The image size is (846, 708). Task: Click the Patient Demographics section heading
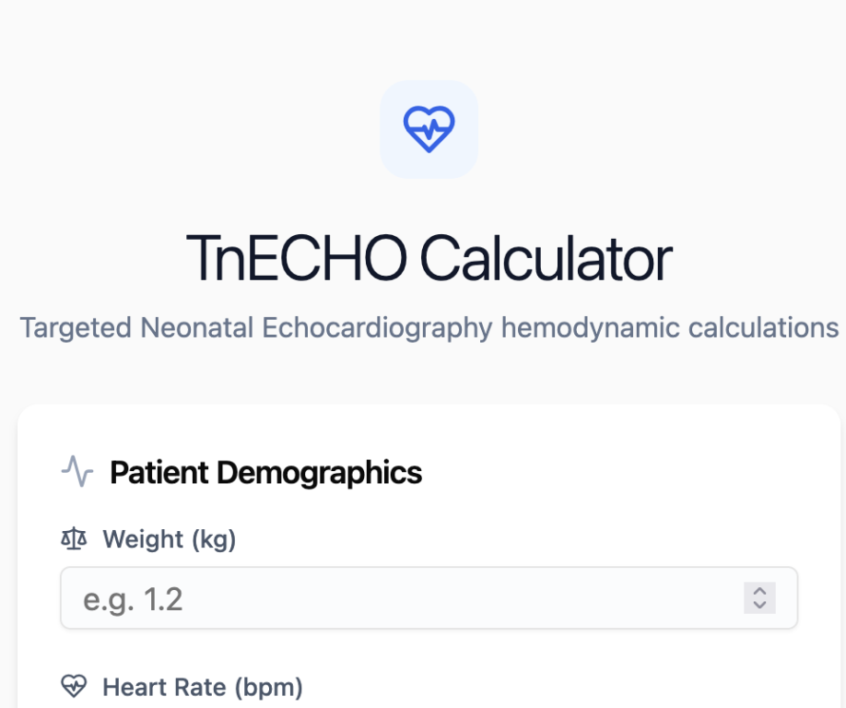click(x=265, y=473)
